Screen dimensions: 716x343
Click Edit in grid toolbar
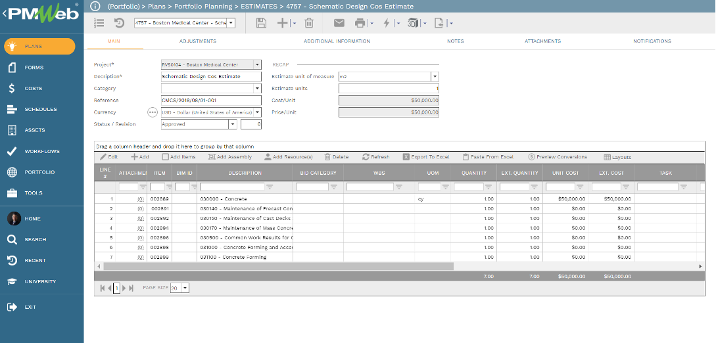click(x=108, y=157)
